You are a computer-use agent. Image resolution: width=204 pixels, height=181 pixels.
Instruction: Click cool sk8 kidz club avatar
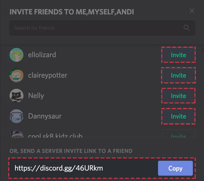[x=17, y=134]
